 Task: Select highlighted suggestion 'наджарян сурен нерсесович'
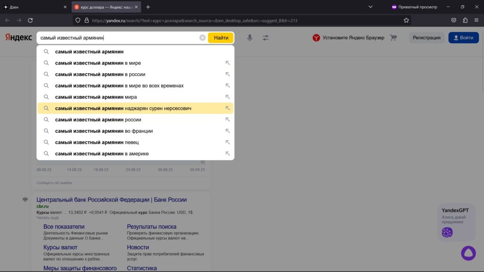coord(135,108)
